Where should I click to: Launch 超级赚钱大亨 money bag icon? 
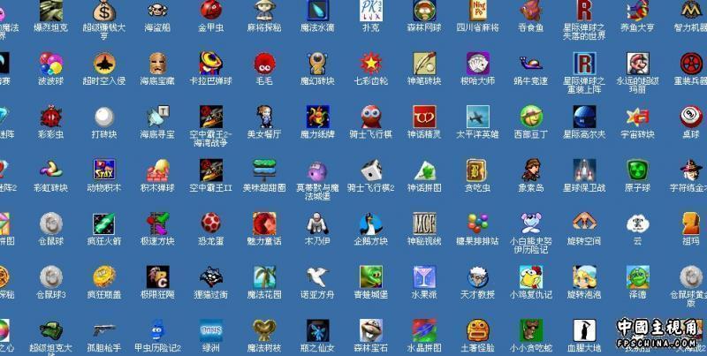click(x=104, y=11)
